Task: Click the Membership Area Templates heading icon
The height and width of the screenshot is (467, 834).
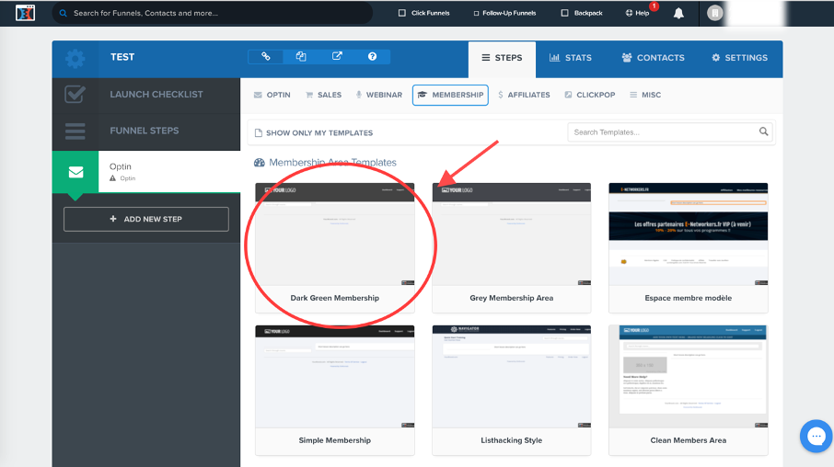Action: 259,163
